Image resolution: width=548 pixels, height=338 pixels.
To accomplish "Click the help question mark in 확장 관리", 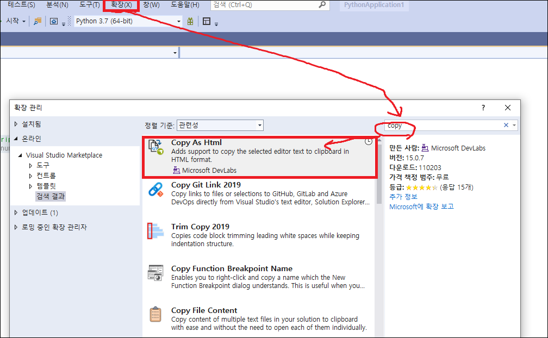I will click(x=483, y=108).
